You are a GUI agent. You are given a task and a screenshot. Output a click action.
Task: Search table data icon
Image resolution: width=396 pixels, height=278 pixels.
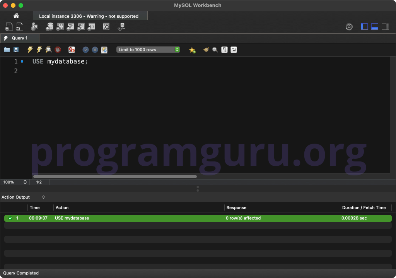[x=106, y=27]
